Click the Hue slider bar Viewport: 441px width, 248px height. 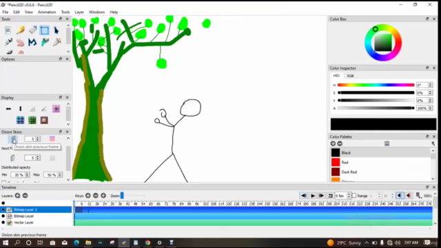pos(376,85)
